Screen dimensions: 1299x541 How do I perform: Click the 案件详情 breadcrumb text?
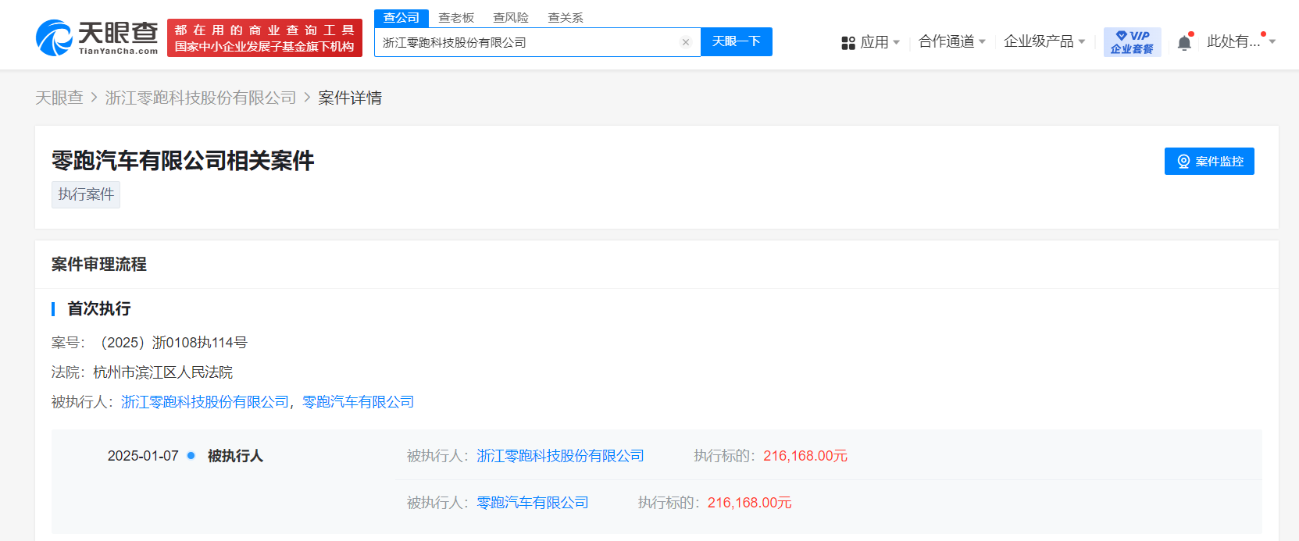tap(350, 98)
